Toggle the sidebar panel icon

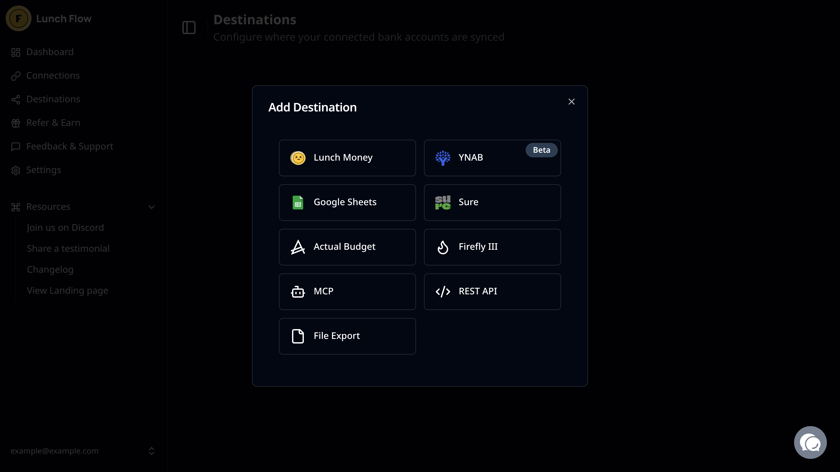click(189, 28)
